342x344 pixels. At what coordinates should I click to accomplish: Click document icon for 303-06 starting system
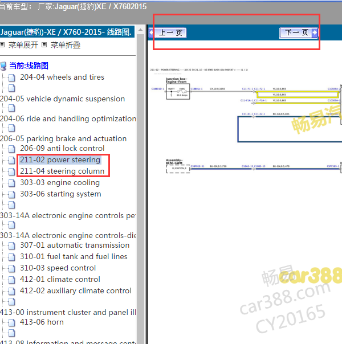(12, 194)
